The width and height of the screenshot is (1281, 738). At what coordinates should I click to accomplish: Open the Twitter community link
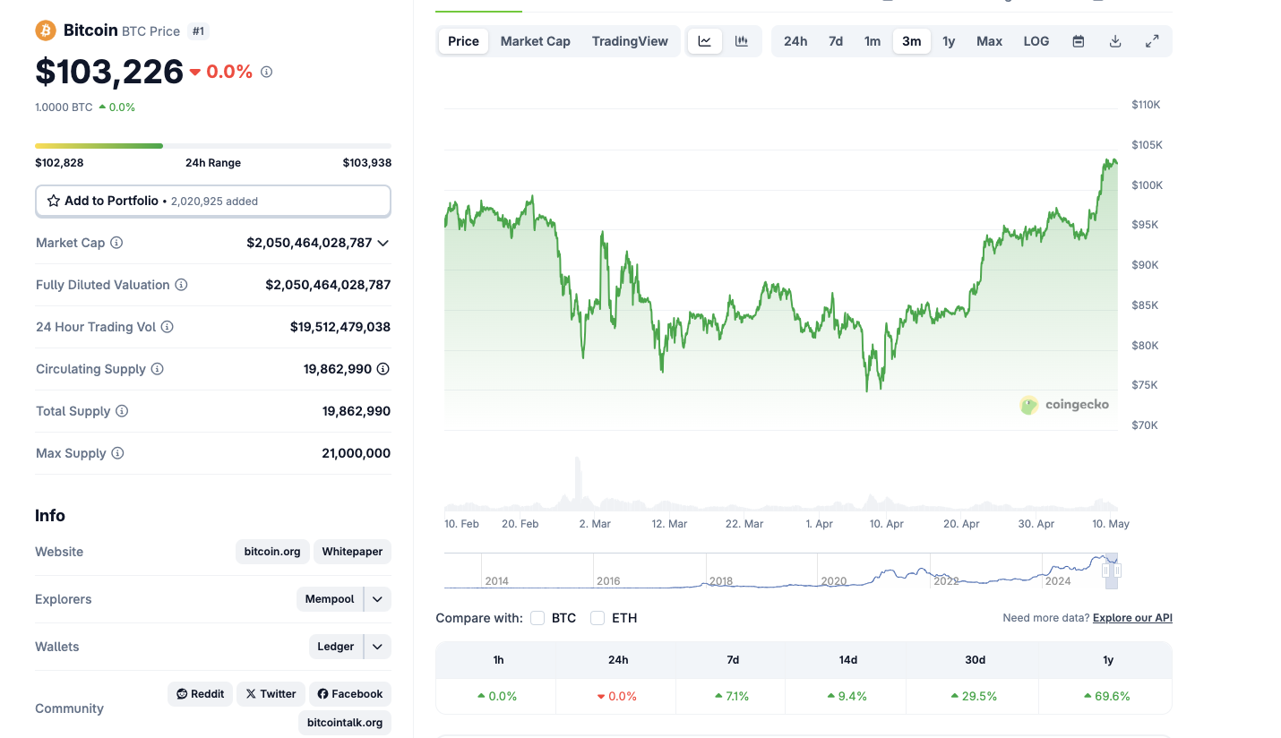271,693
